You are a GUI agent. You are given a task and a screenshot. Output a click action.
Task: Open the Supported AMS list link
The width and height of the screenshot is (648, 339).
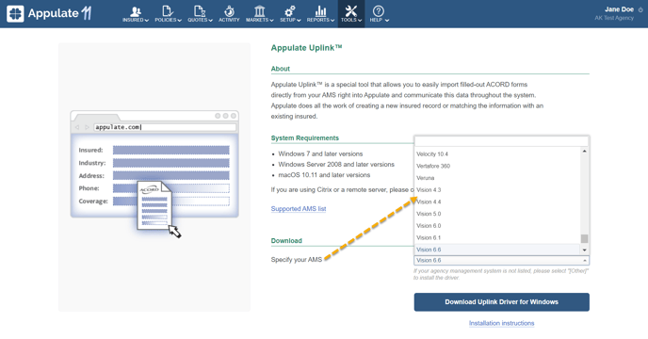[x=299, y=209]
